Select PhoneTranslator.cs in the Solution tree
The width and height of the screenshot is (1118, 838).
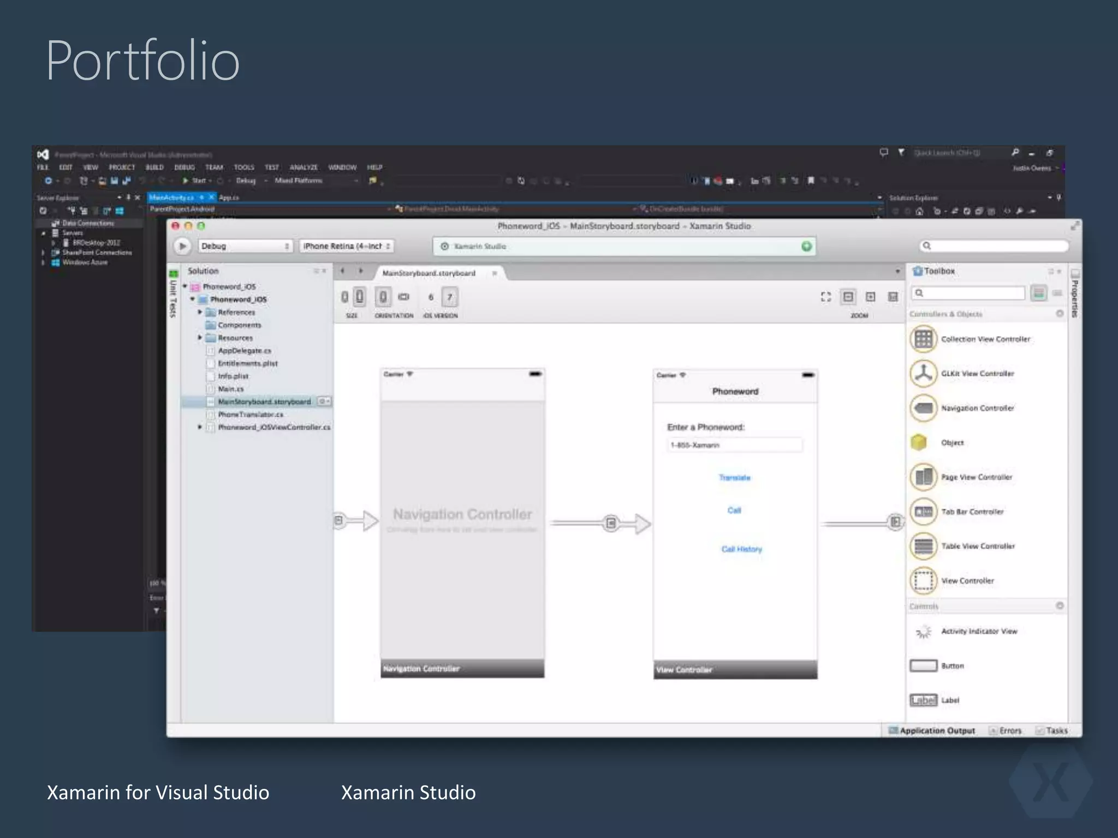(251, 415)
